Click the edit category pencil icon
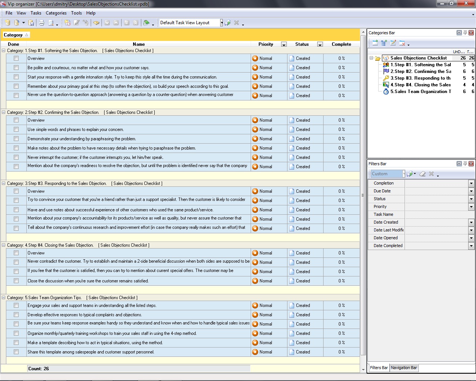The height and width of the screenshot is (381, 476). point(393,43)
